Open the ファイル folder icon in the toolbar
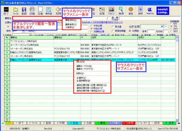The width and height of the screenshot is (182, 131). [x=15, y=11]
